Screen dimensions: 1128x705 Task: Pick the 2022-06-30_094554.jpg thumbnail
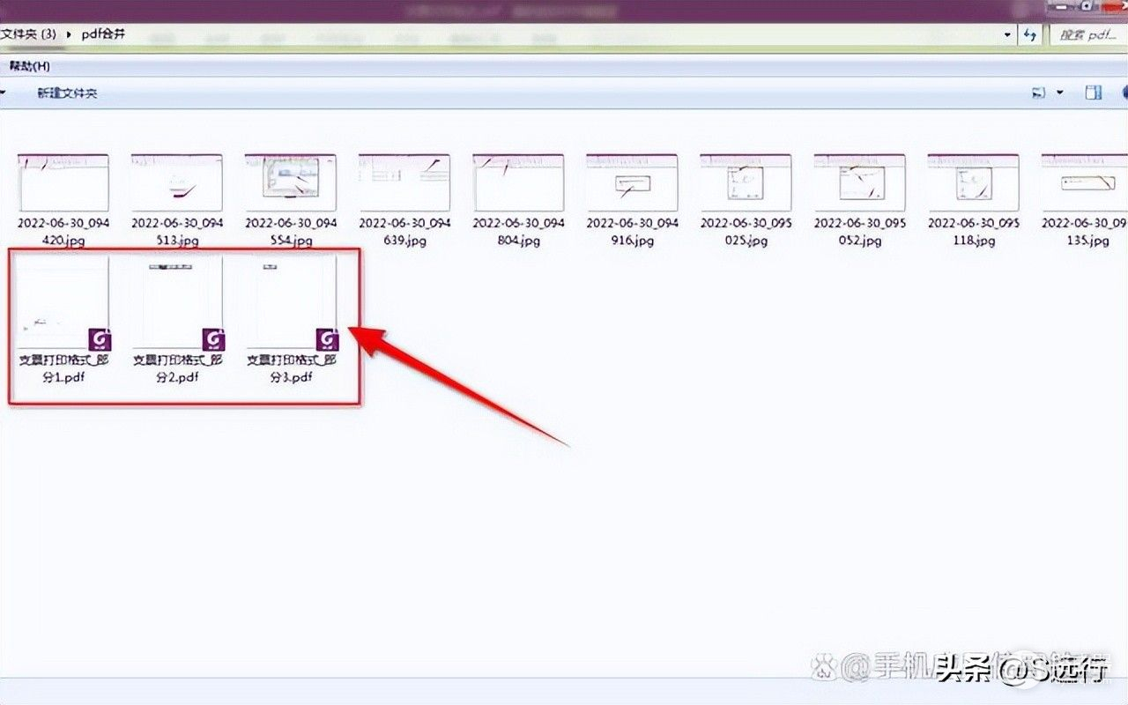click(291, 201)
